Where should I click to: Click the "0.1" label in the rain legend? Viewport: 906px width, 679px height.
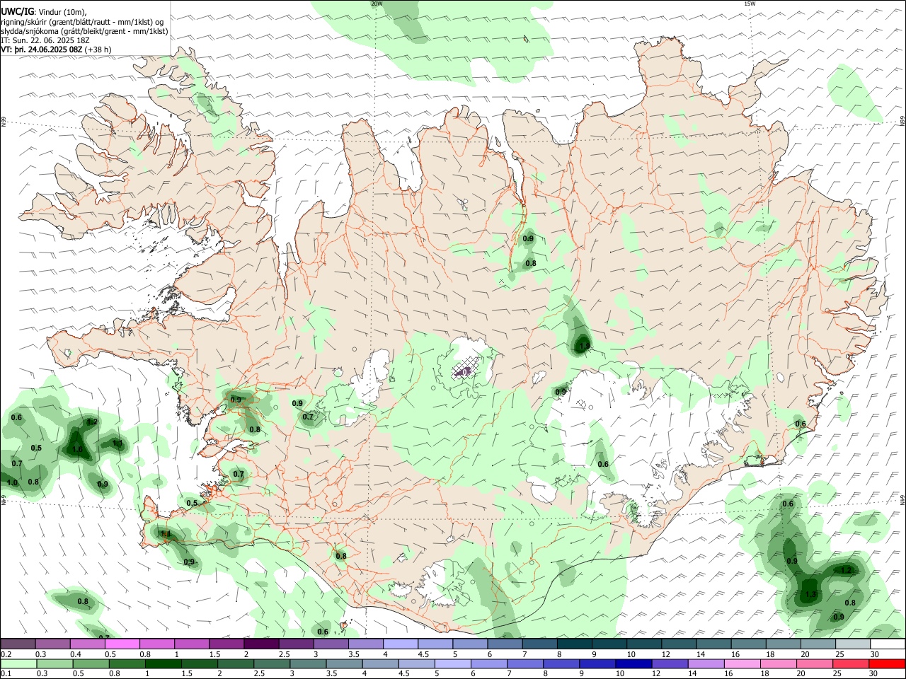6,674
